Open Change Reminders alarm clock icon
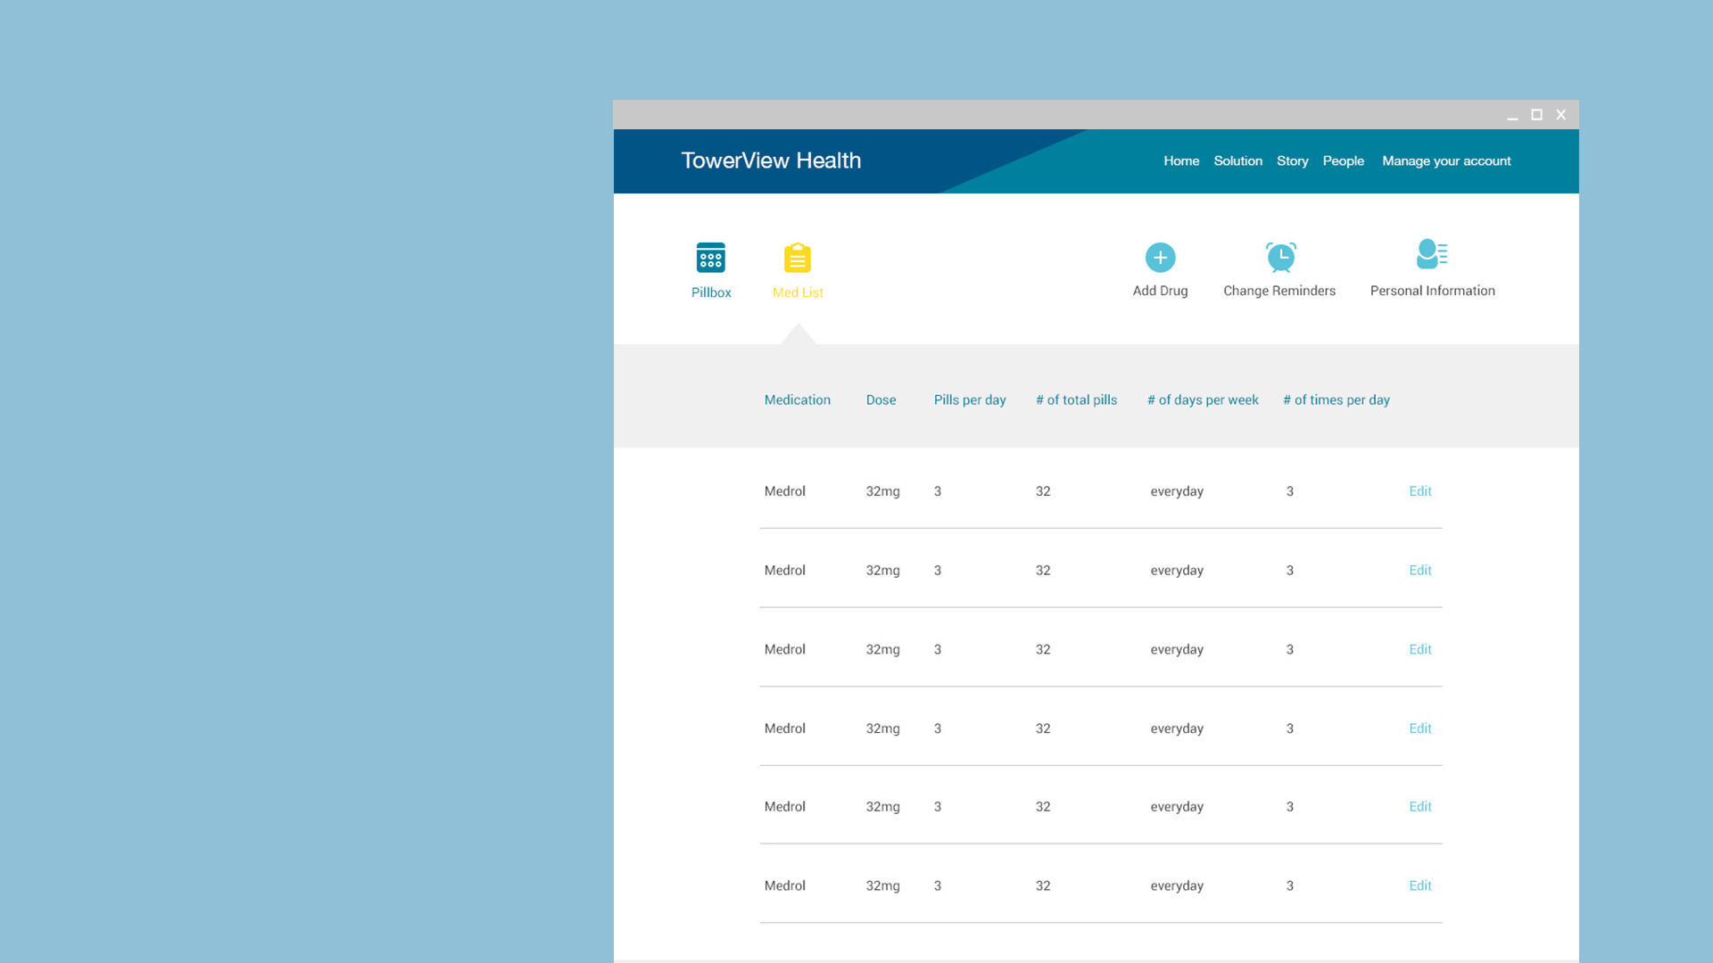 (x=1280, y=258)
